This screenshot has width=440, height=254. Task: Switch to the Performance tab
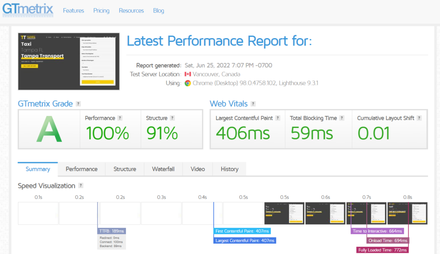coord(82,169)
